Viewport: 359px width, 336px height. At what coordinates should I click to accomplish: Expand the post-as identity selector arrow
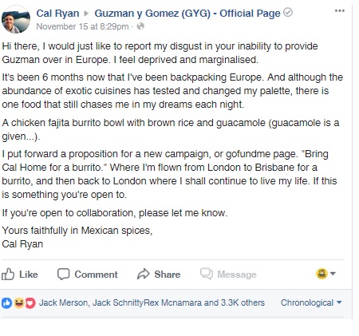click(x=333, y=274)
